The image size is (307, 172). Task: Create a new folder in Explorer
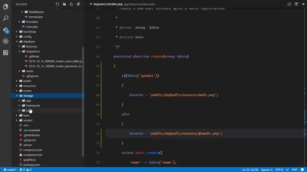[x=64, y=4]
